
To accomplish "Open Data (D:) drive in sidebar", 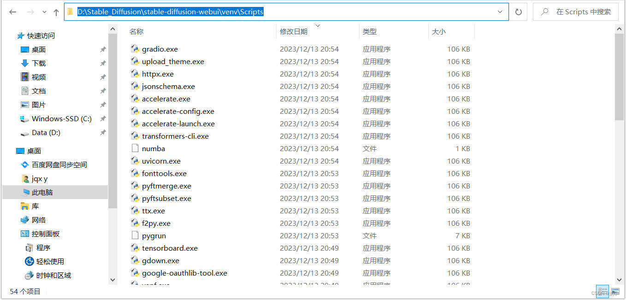I will (x=41, y=132).
